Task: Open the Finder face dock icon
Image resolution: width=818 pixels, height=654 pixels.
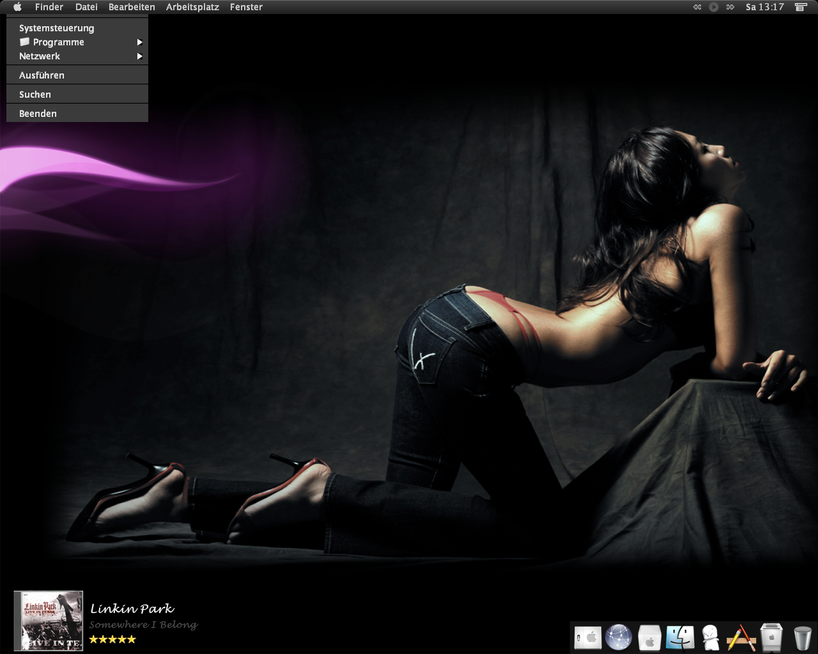Action: [680, 637]
